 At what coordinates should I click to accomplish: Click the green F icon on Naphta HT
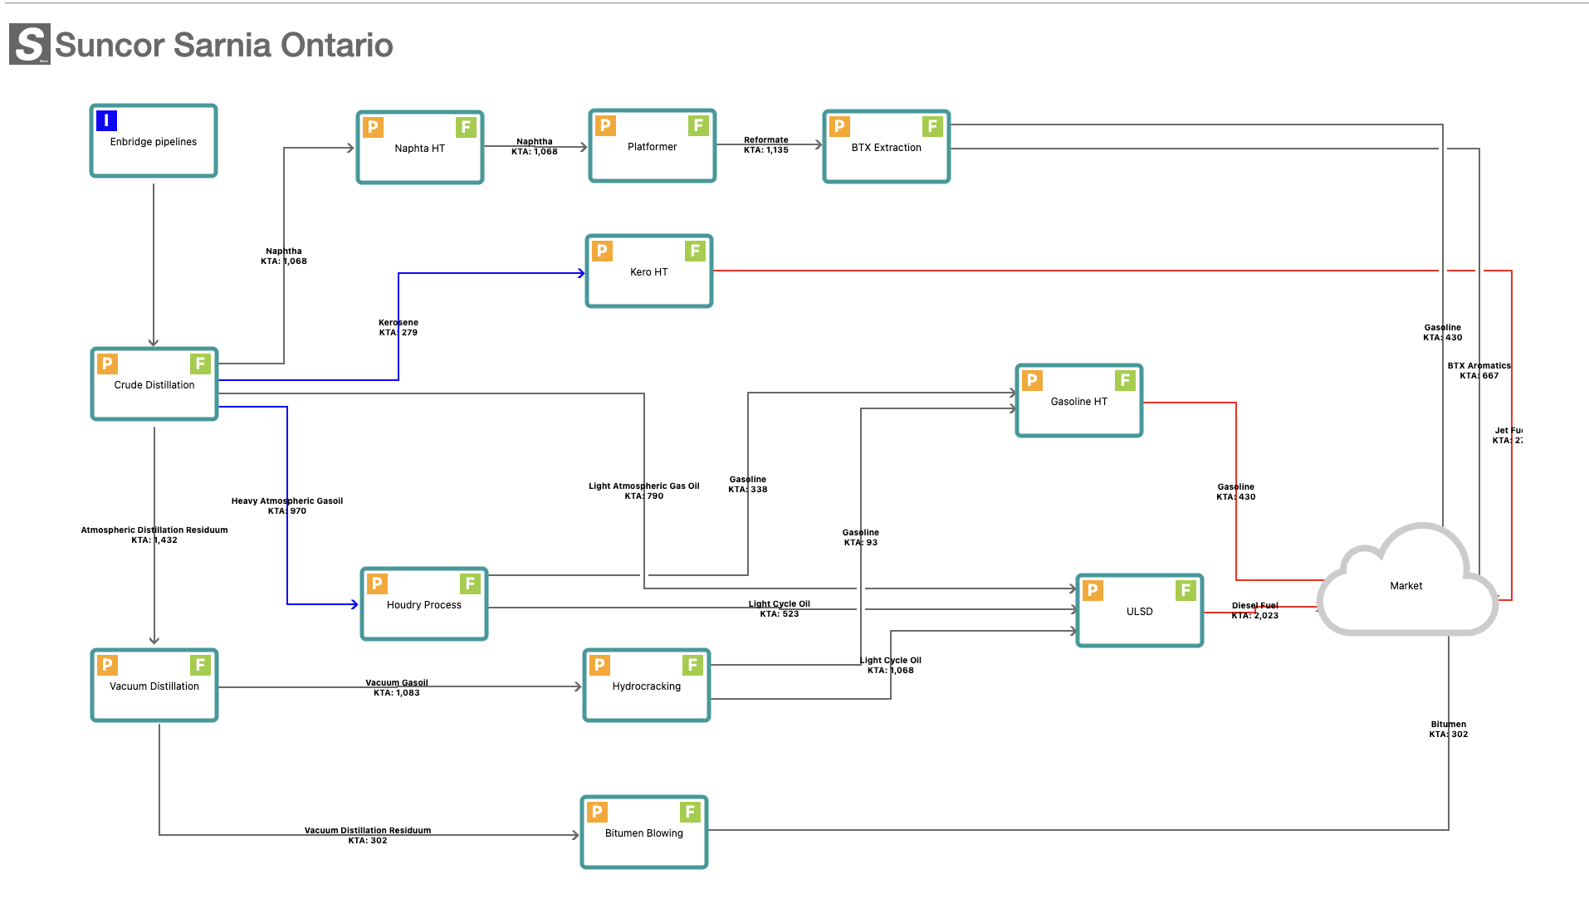click(x=466, y=127)
